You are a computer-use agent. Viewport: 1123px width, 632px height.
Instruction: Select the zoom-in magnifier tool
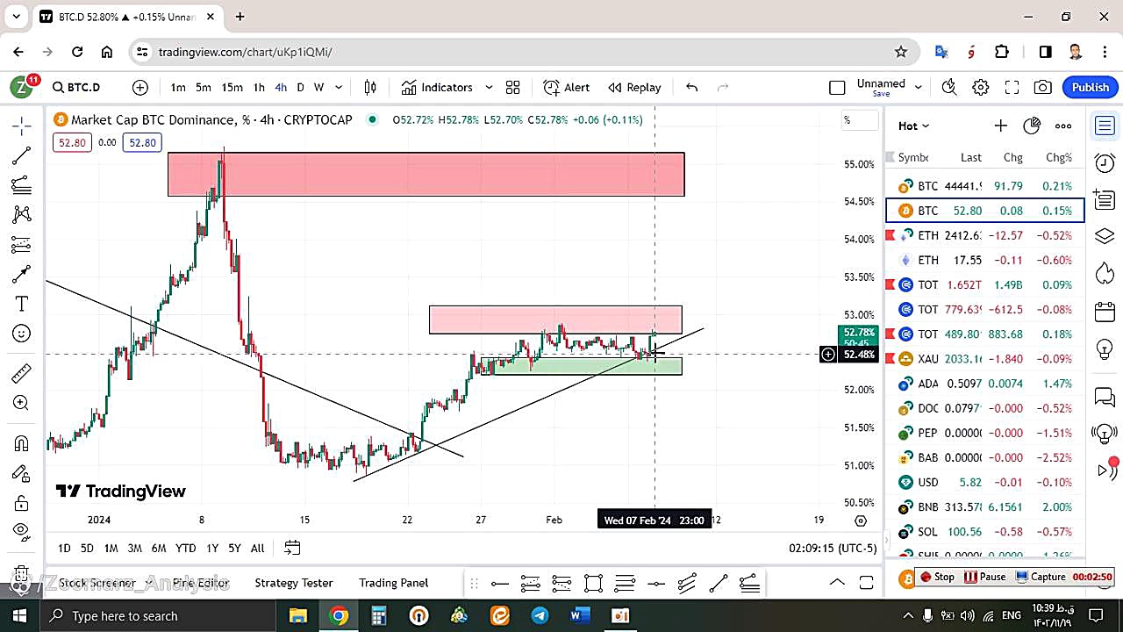[22, 403]
